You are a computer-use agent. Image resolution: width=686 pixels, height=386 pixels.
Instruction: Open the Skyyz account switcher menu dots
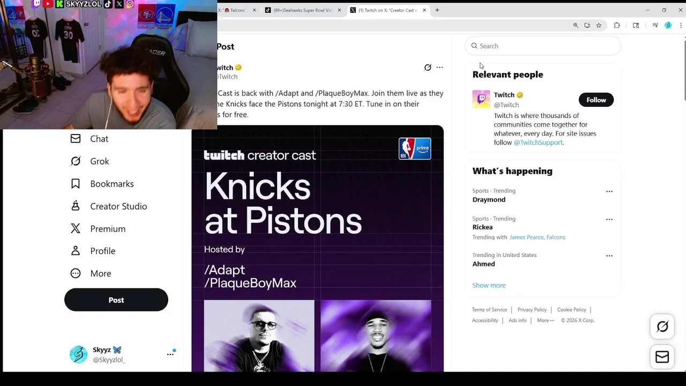(170, 354)
